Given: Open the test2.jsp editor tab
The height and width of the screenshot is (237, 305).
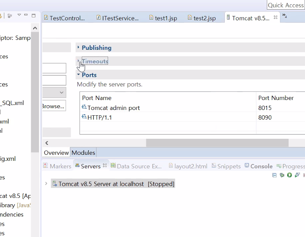Looking at the screenshot, I should (202, 18).
